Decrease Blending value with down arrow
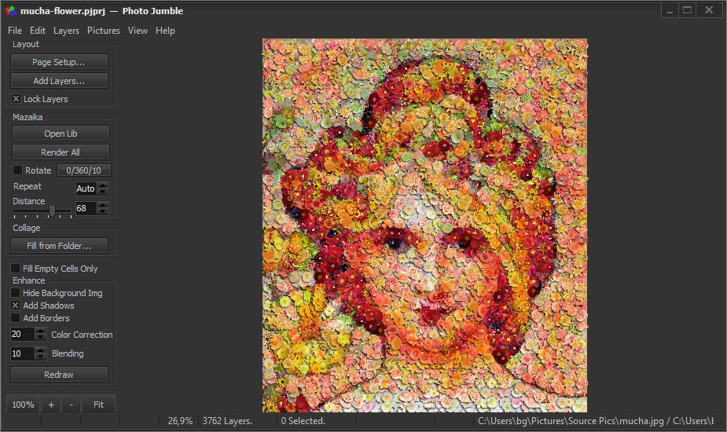The width and height of the screenshot is (727, 432). pos(41,357)
